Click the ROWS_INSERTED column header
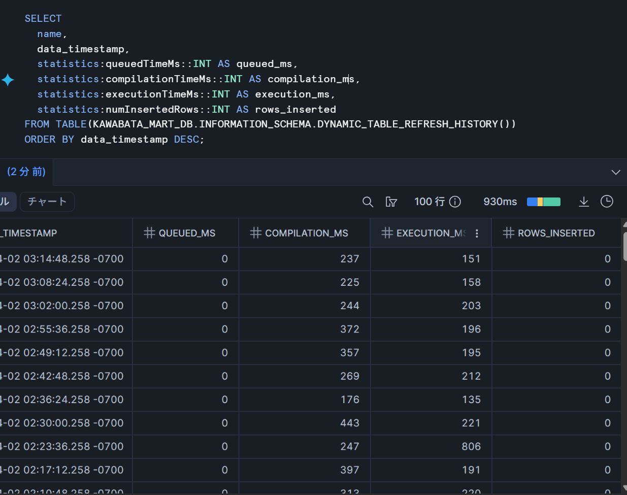 click(556, 233)
